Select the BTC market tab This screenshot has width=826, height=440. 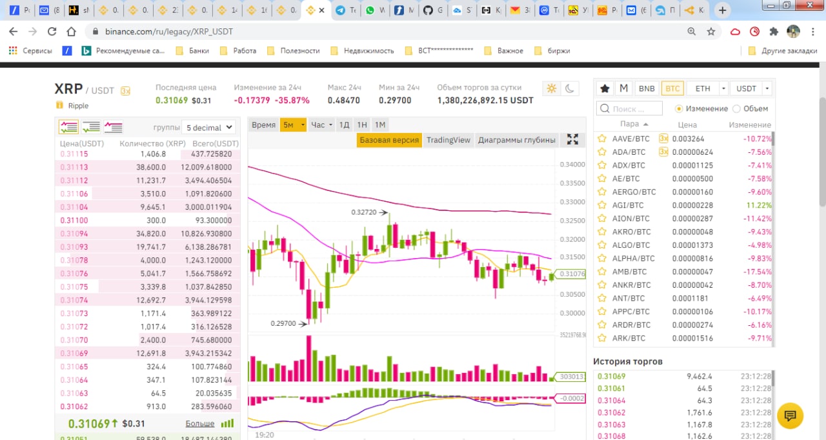coord(672,88)
